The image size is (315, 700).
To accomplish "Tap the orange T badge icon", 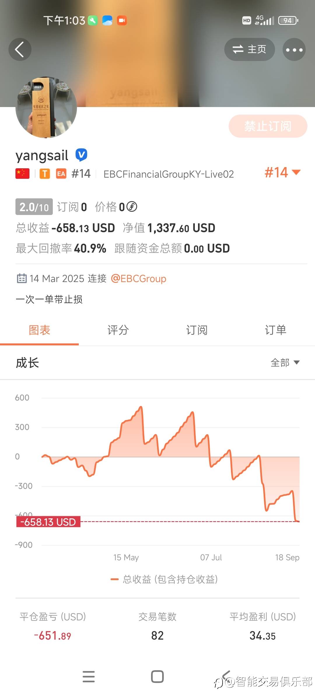I will (x=45, y=174).
